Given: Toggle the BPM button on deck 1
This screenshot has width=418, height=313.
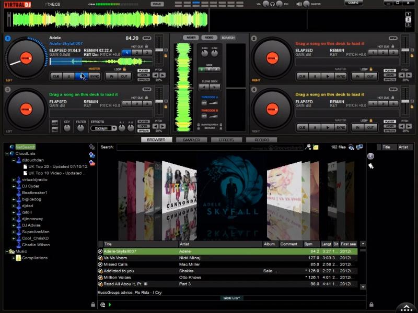Looking at the screenshot, I should 147,38.
